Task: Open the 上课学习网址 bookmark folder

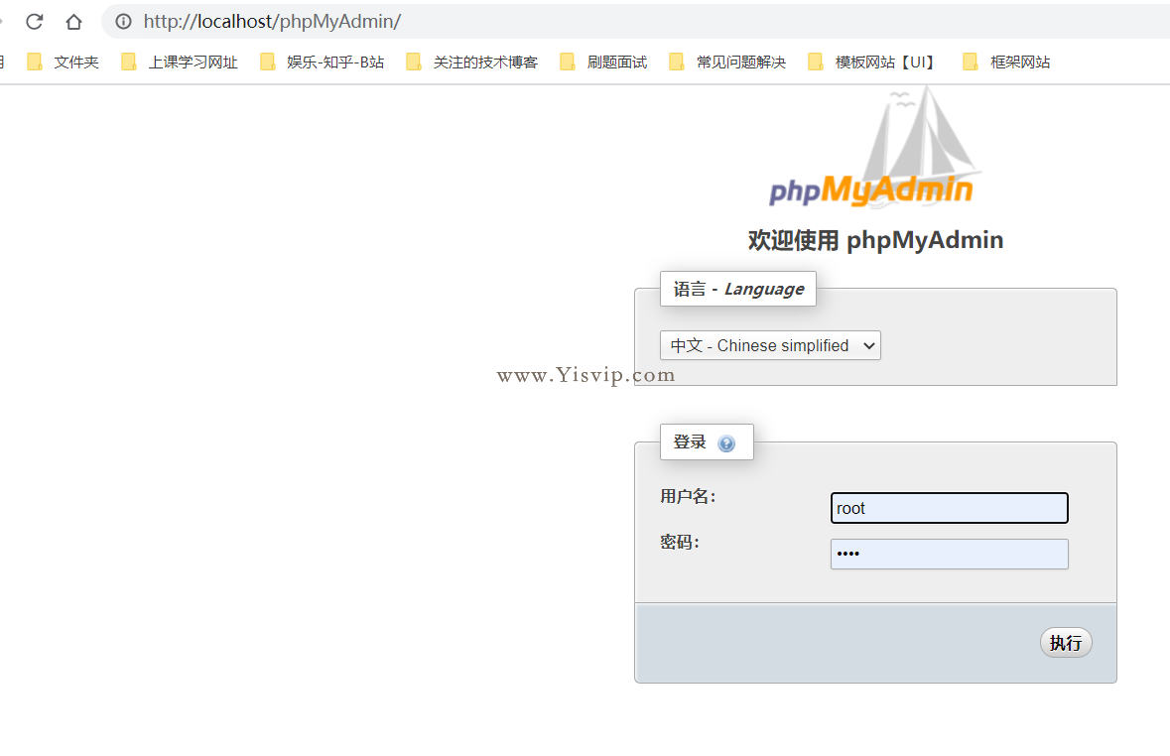Action: click(x=179, y=62)
